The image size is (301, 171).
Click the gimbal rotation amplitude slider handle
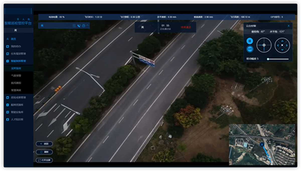coord(268,59)
